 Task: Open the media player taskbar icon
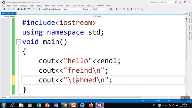click(x=30, y=105)
